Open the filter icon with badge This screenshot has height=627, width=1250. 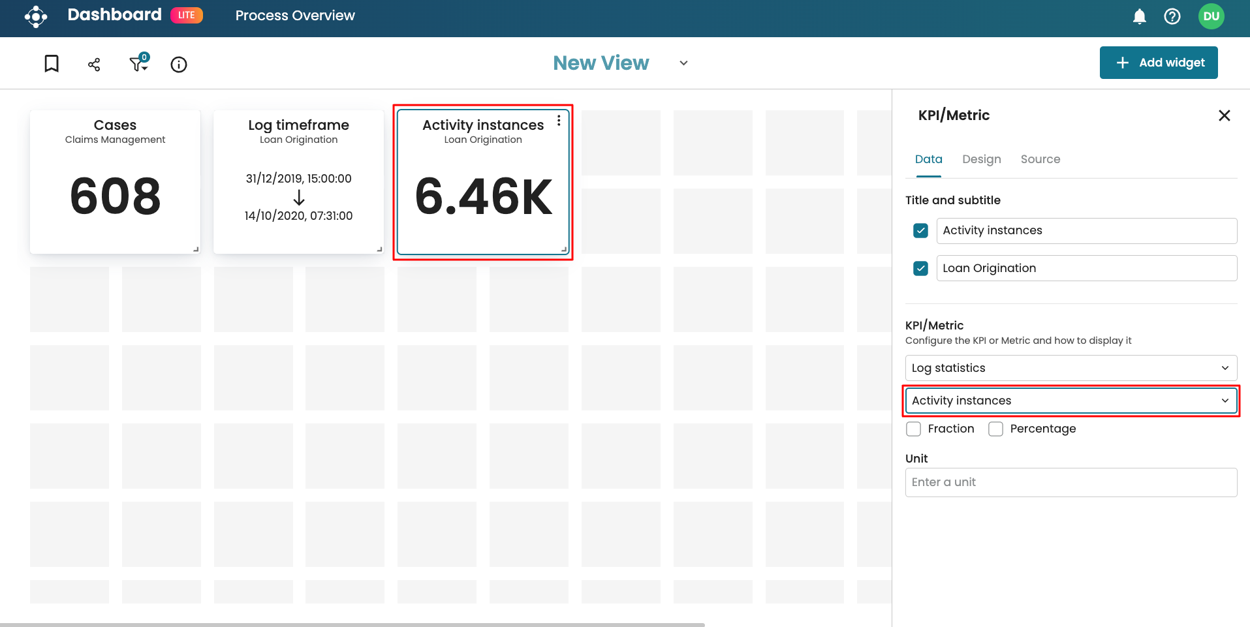click(138, 63)
